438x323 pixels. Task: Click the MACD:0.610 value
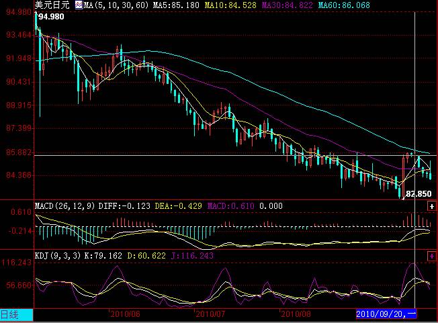tap(230, 206)
